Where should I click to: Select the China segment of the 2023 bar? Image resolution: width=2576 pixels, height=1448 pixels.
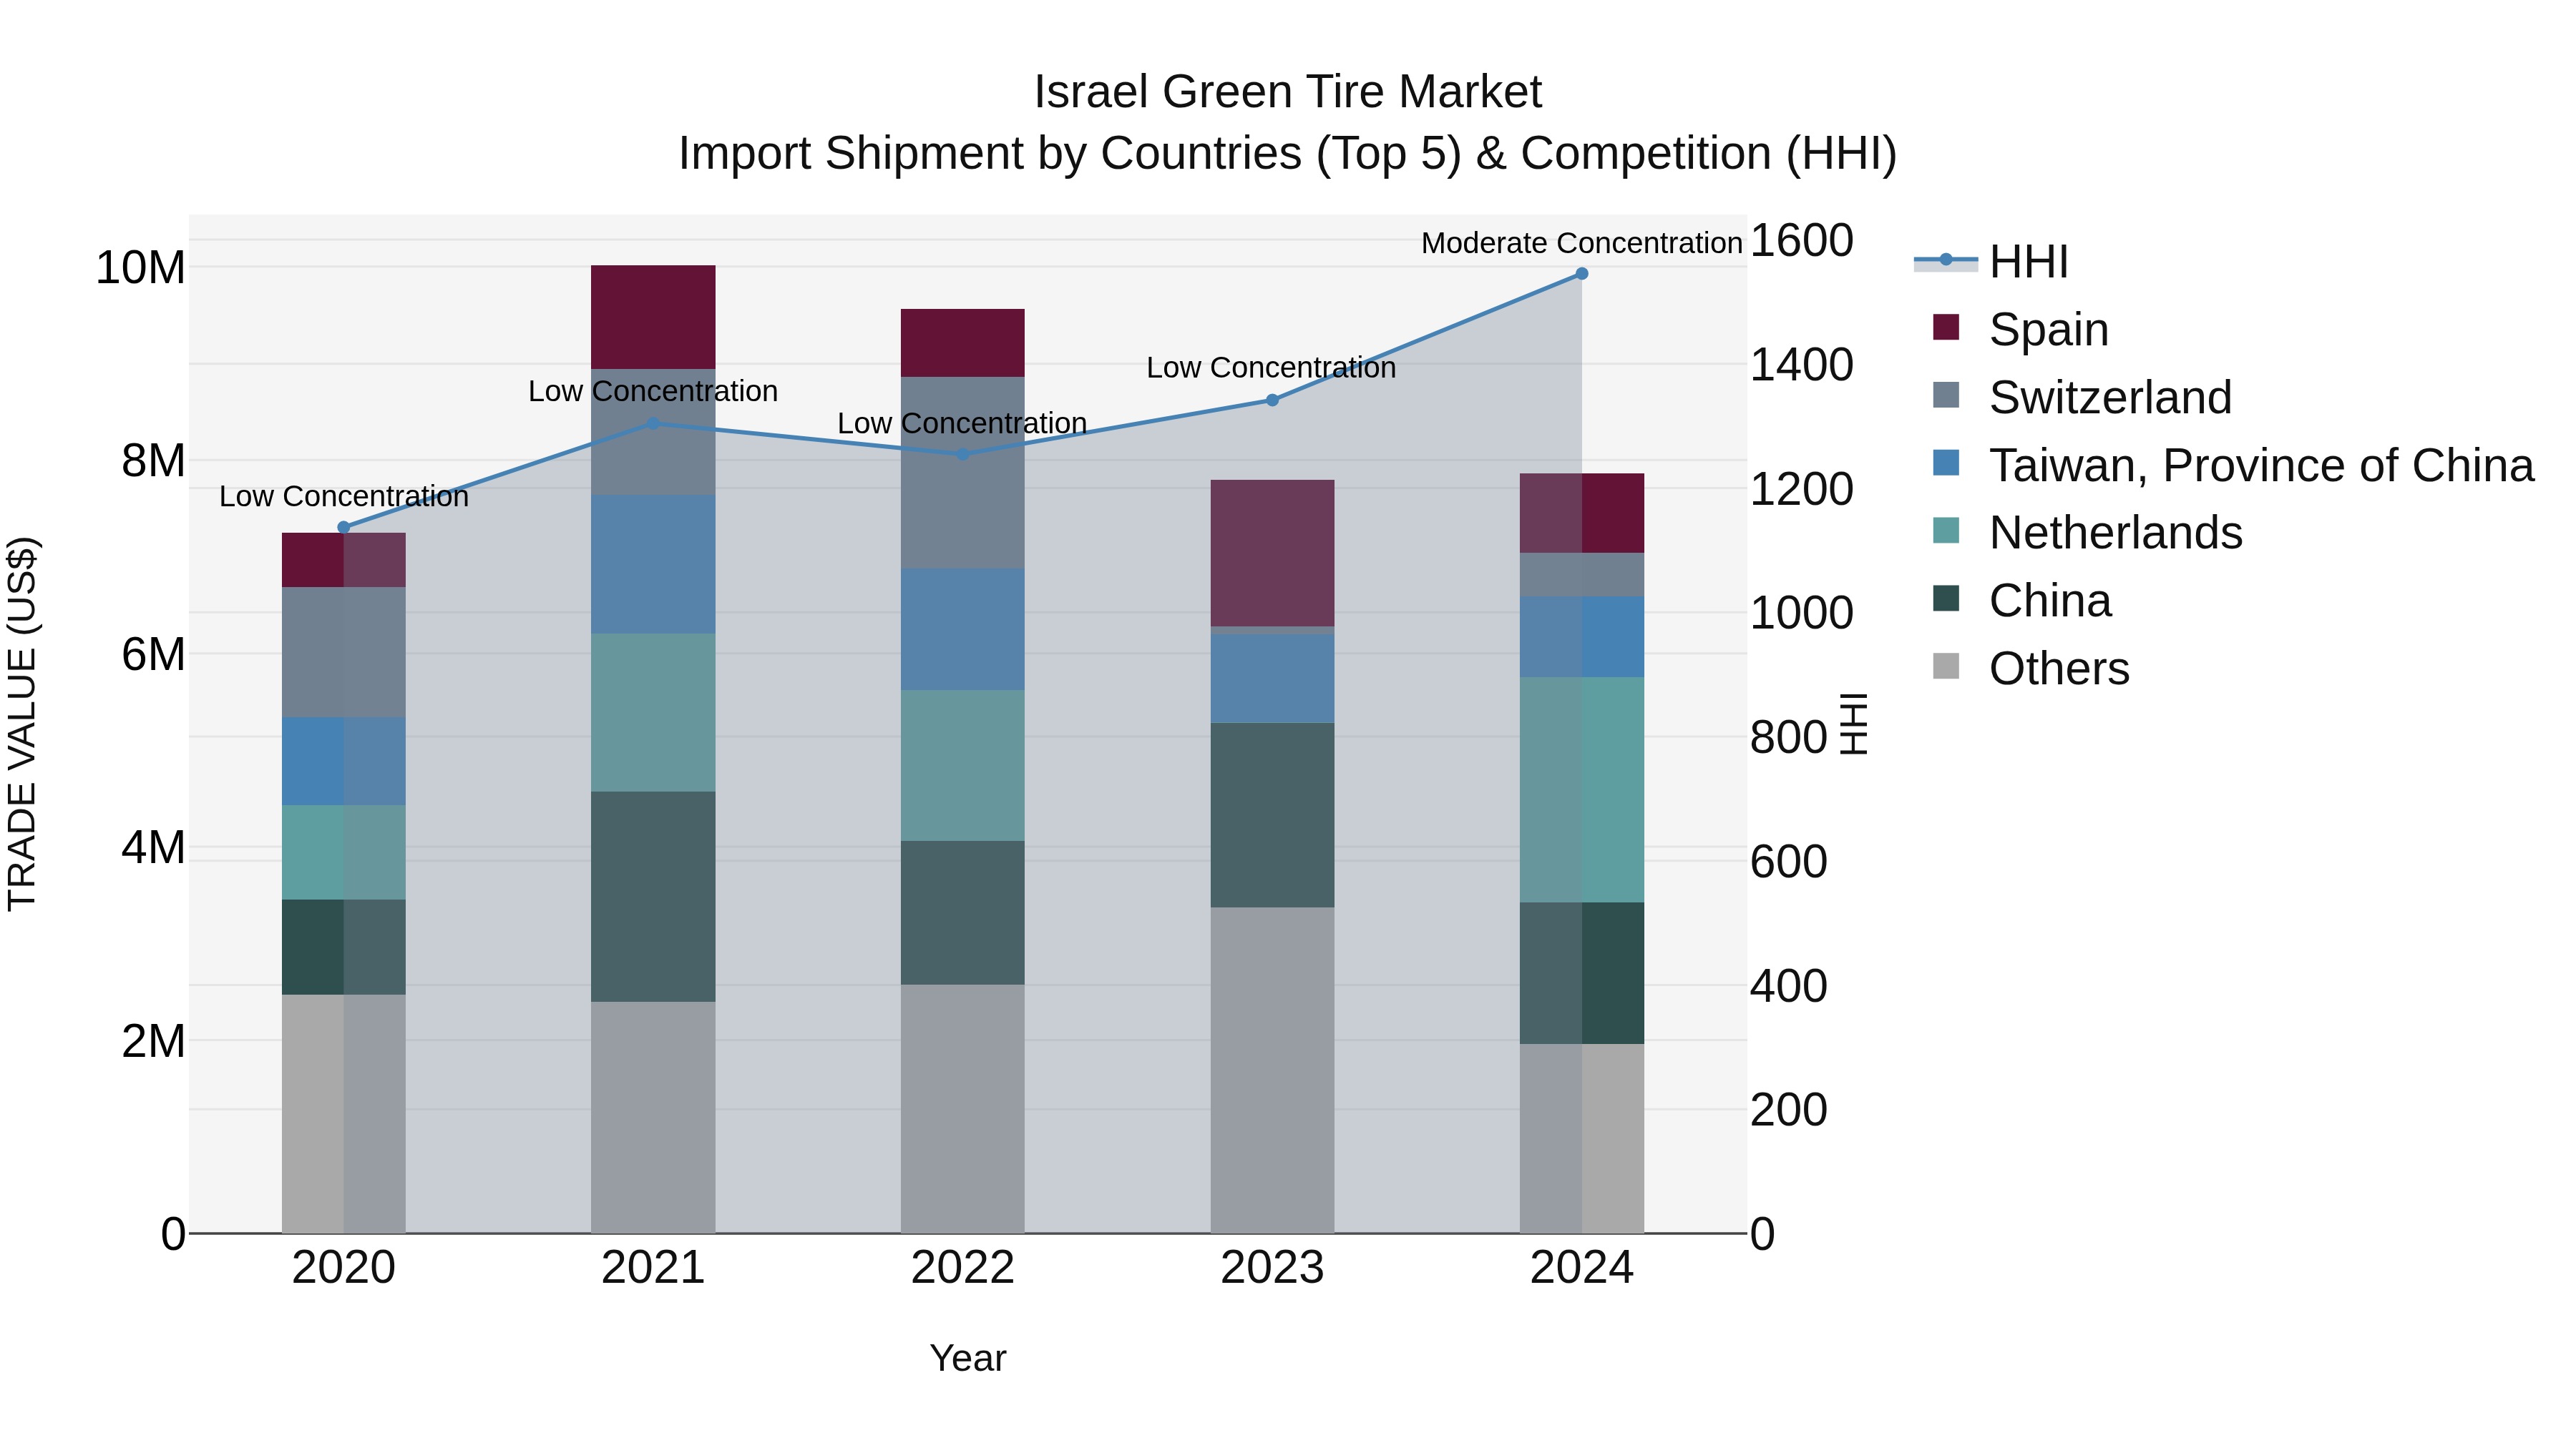(1272, 815)
